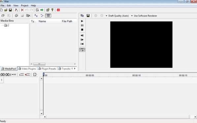Stop the preview playback

[x=82, y=30]
